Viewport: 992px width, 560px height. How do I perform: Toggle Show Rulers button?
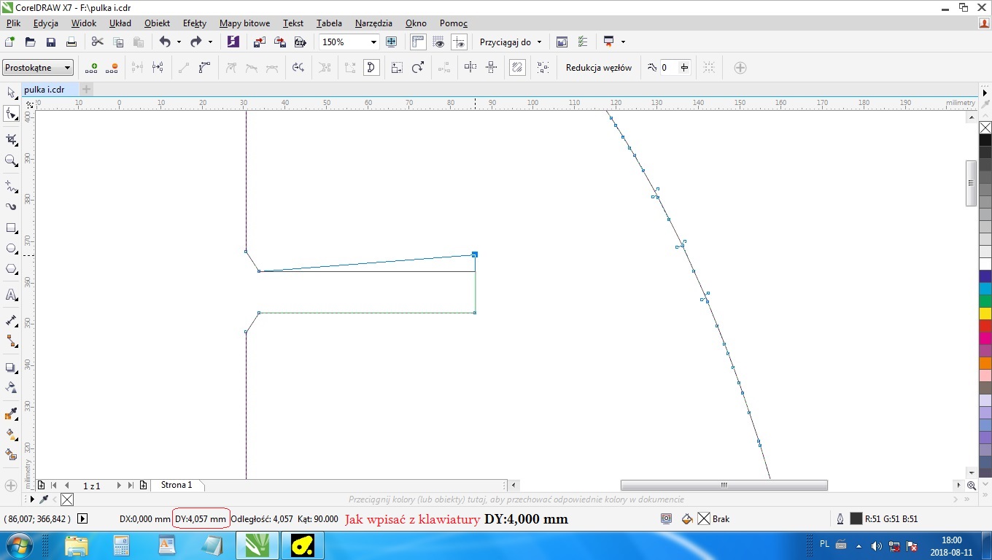(418, 42)
